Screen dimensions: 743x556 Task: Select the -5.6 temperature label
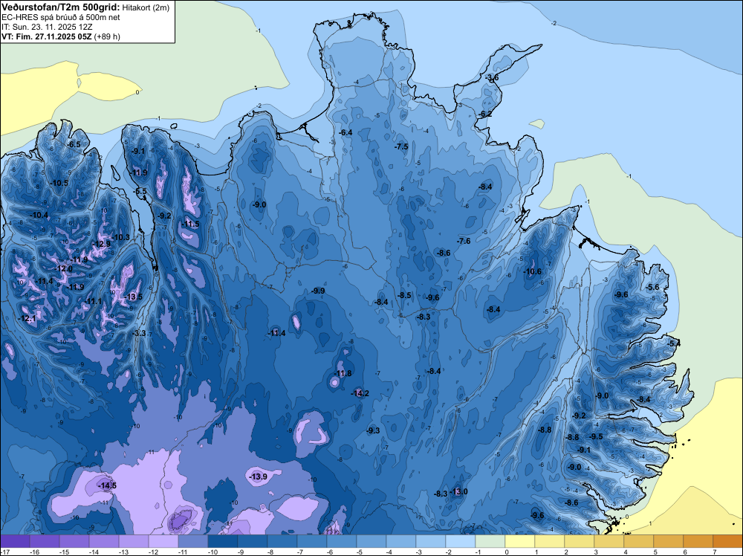coord(652,287)
